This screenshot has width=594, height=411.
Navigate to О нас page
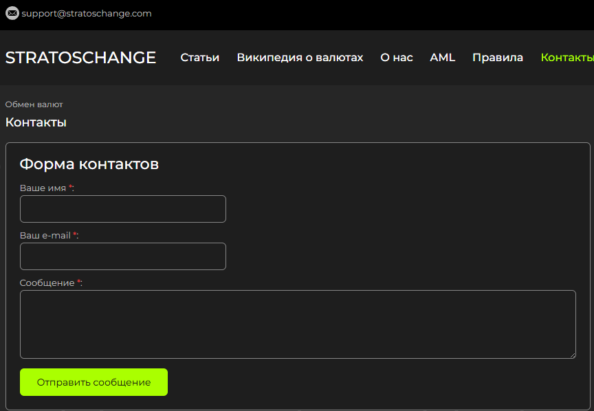pyautogui.click(x=396, y=58)
